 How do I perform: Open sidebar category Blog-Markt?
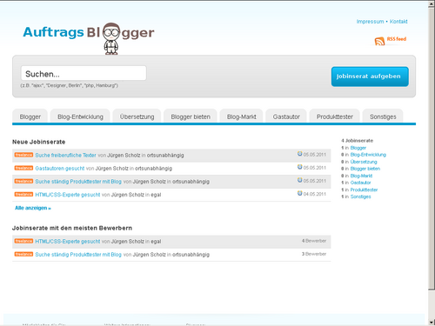pos(361,176)
